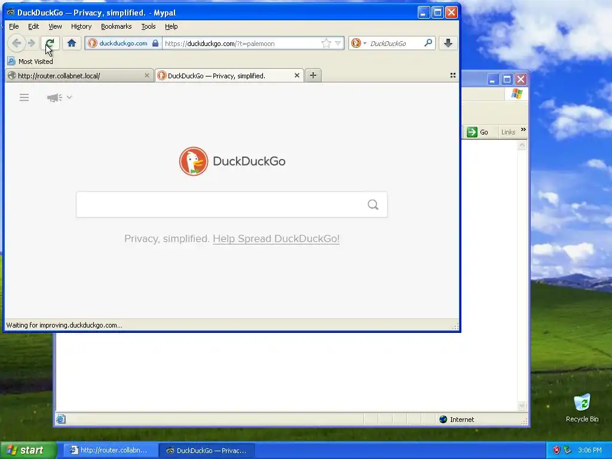612x459 pixels.
Task: Open the Edit menu
Action: pos(33,26)
